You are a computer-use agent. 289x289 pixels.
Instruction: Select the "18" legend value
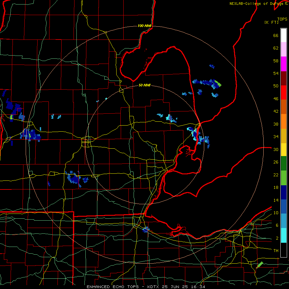click(276, 188)
